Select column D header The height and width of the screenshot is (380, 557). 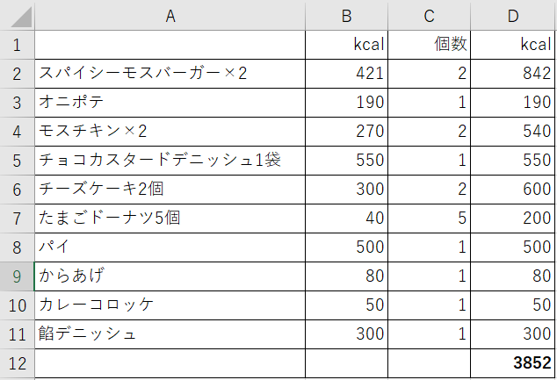[512, 16]
